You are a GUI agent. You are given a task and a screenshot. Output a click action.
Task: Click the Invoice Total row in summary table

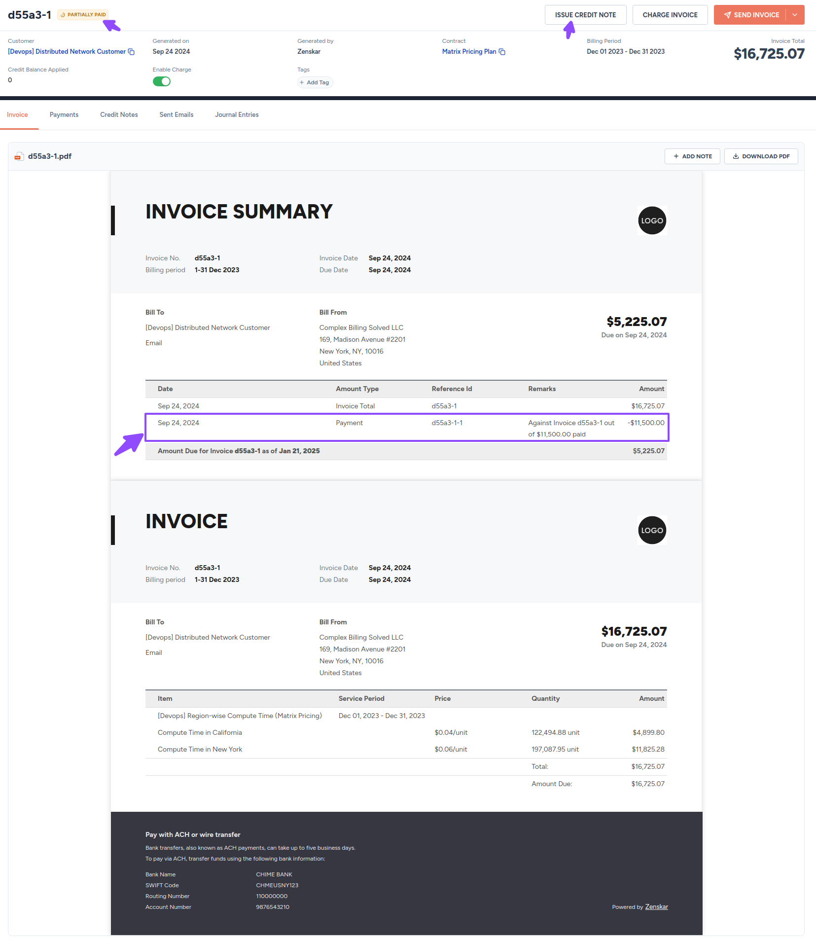coord(406,406)
